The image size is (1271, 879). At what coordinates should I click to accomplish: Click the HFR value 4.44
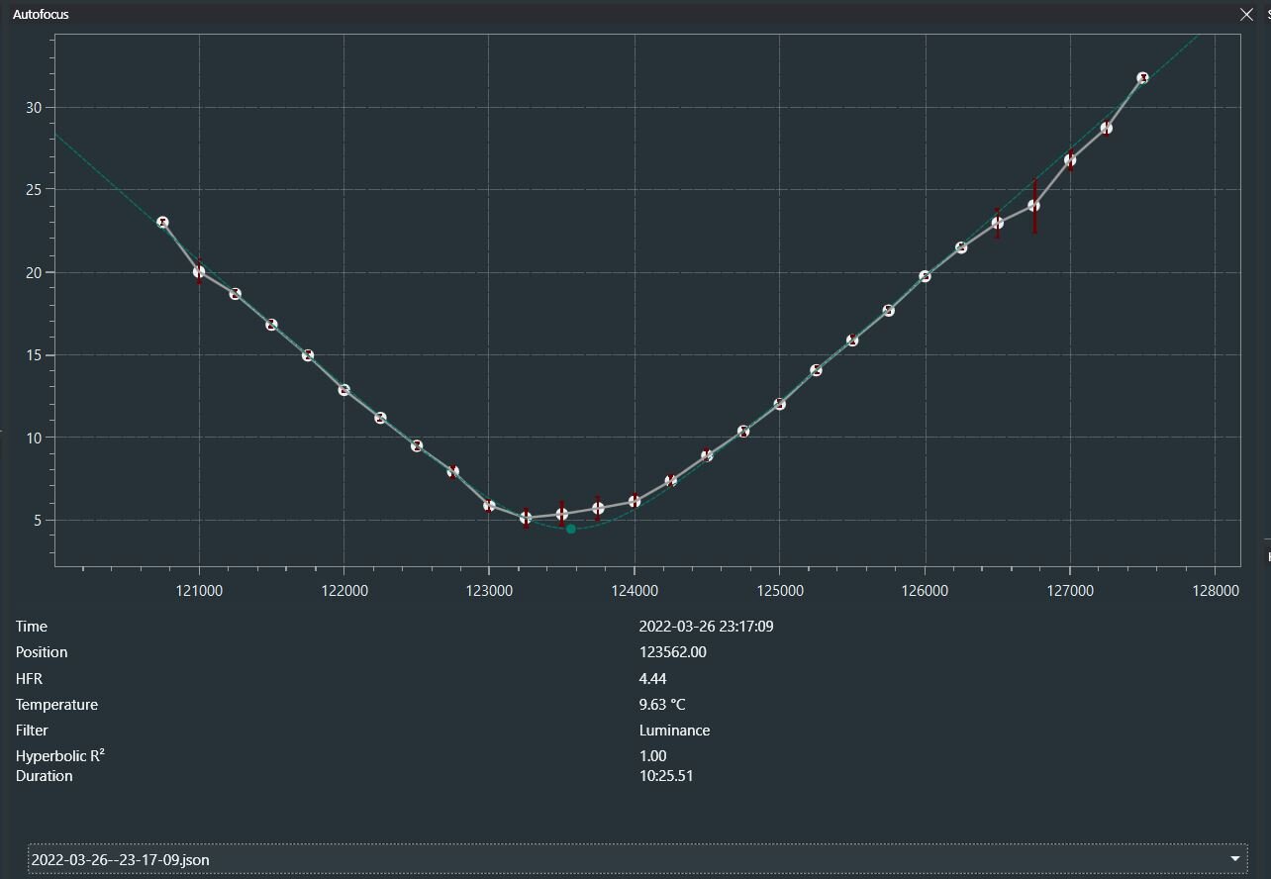click(x=653, y=679)
